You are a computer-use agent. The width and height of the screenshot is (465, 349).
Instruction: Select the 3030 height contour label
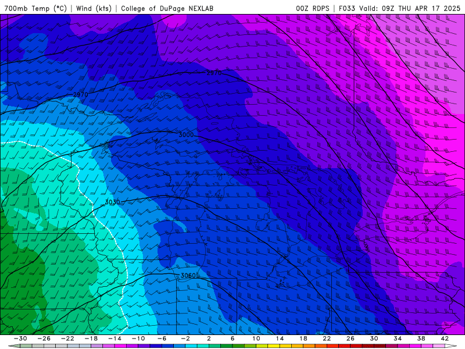pyautogui.click(x=112, y=202)
